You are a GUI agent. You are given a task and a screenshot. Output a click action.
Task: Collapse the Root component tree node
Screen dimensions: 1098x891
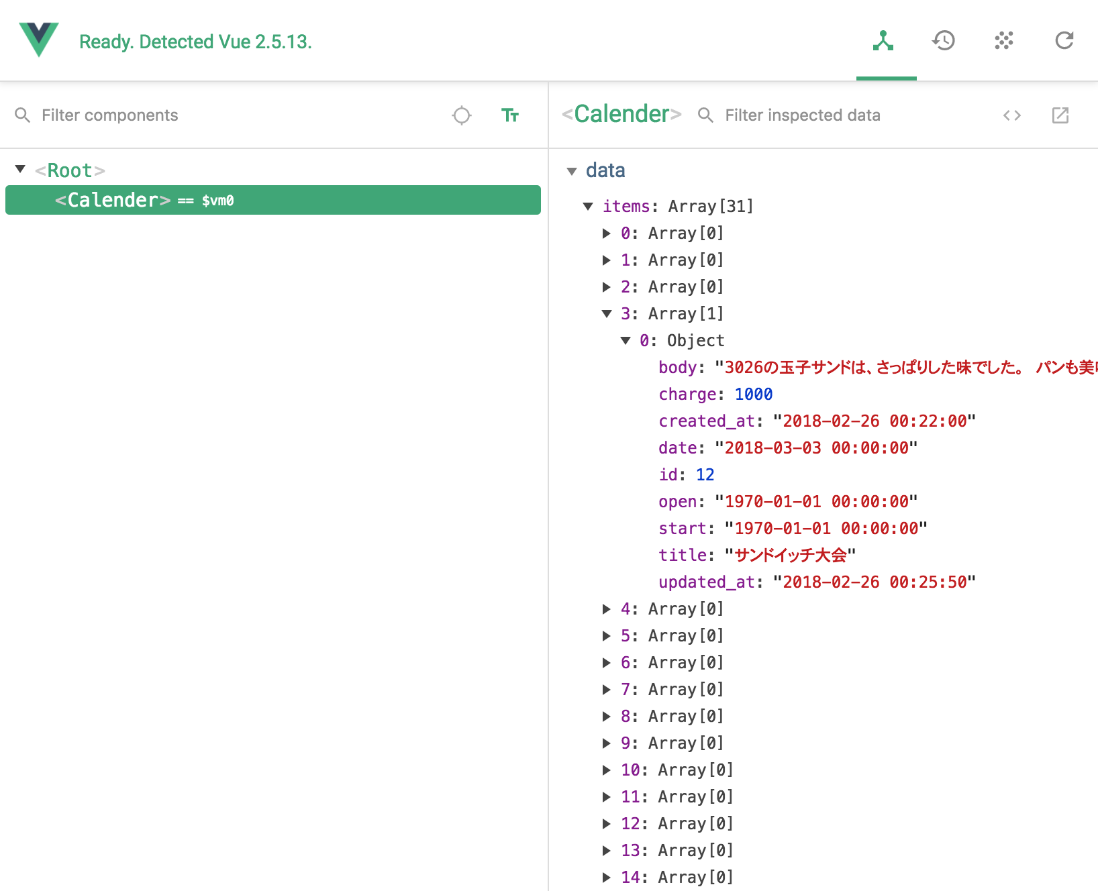(x=20, y=170)
